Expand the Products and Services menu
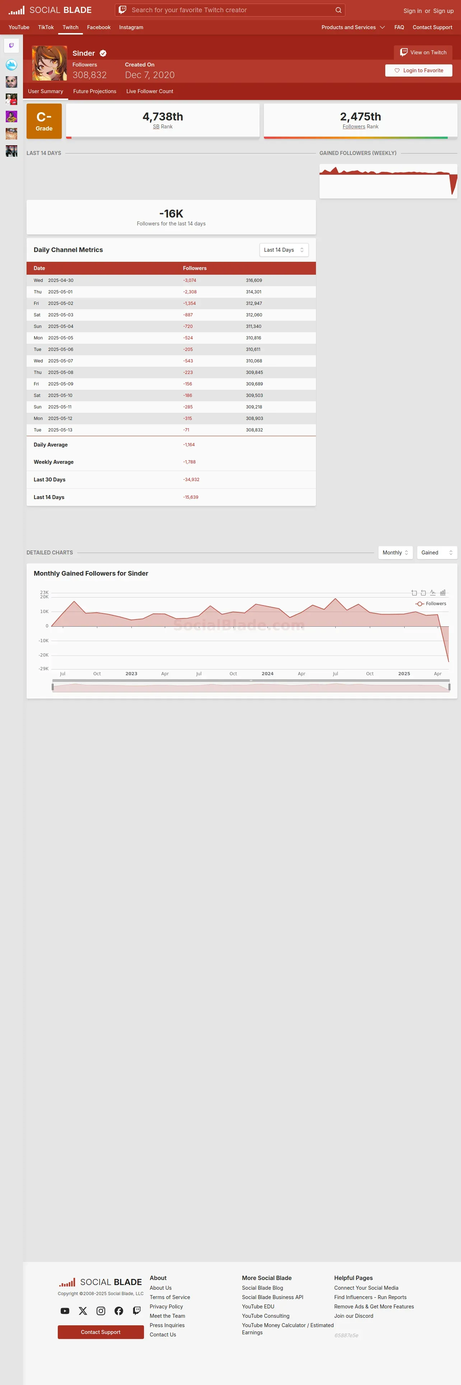Image resolution: width=461 pixels, height=1385 pixels. [353, 27]
